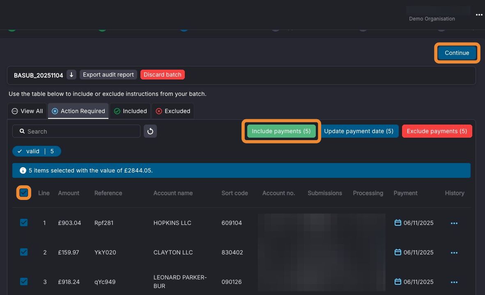The height and width of the screenshot is (295, 485).
Task: Toggle the select-all checkbox in table header
Action: coord(24,193)
